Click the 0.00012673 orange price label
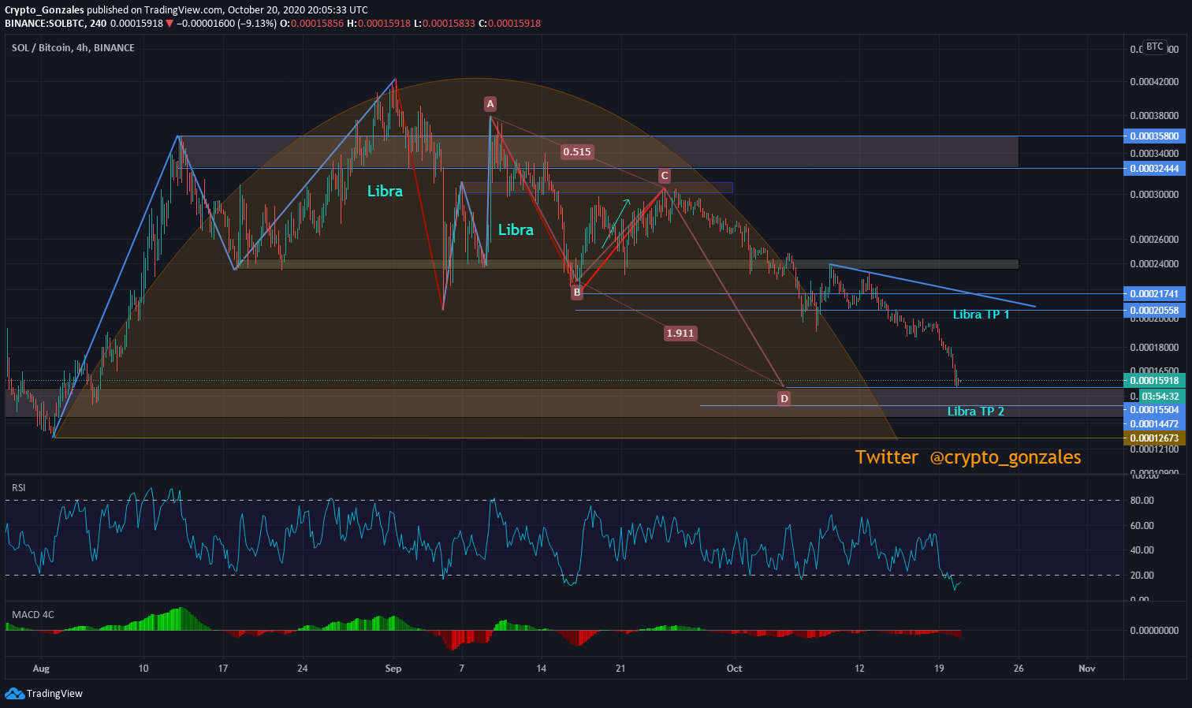 (1154, 438)
